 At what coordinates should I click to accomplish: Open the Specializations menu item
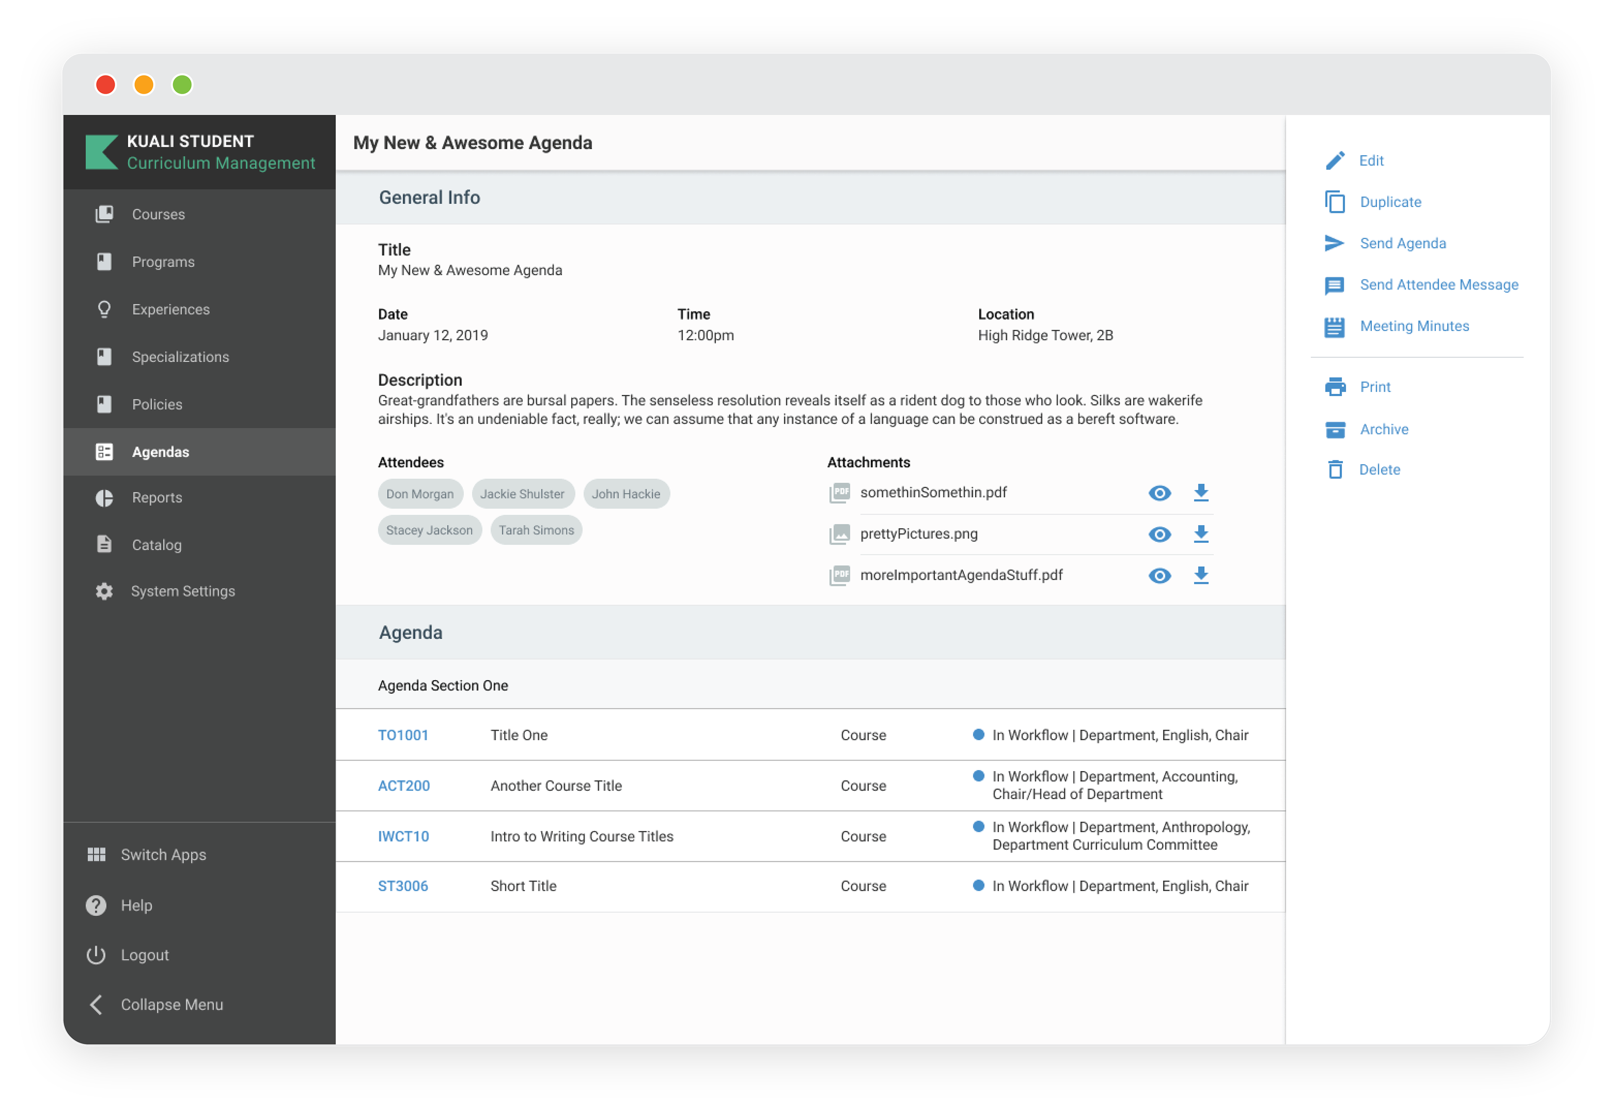[199, 357]
